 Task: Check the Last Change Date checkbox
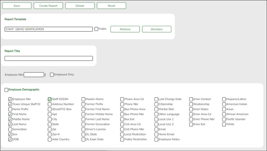pyautogui.click(x=156, y=99)
